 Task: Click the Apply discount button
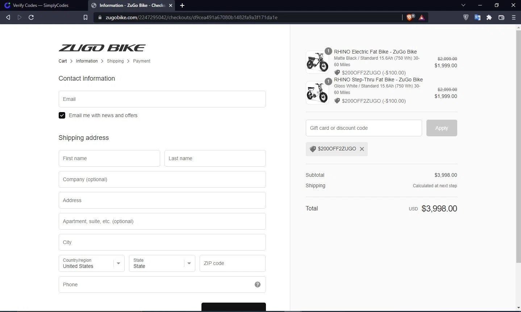click(442, 128)
